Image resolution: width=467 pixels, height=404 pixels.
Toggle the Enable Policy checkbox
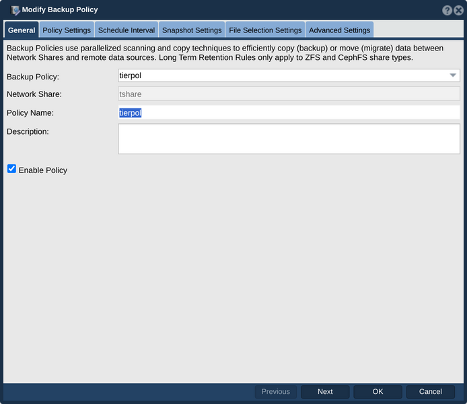click(11, 169)
